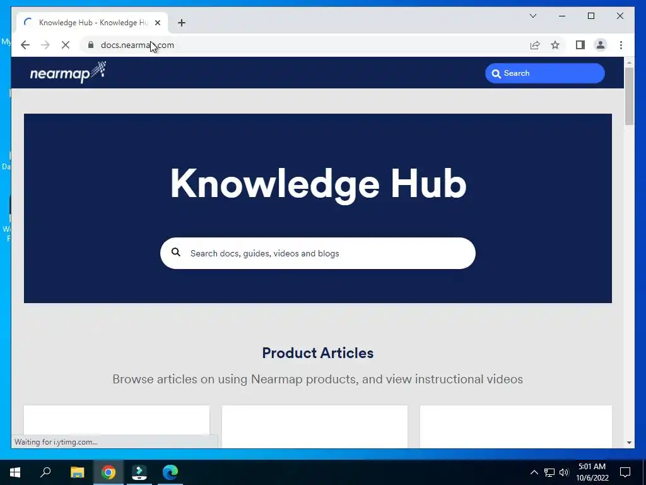Screen dimensions: 646x485
Task: Click the magnifier icon in header Search
Action: click(x=496, y=73)
